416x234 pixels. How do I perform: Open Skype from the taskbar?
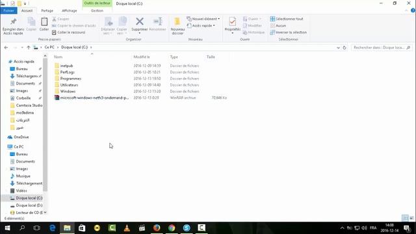(187, 228)
